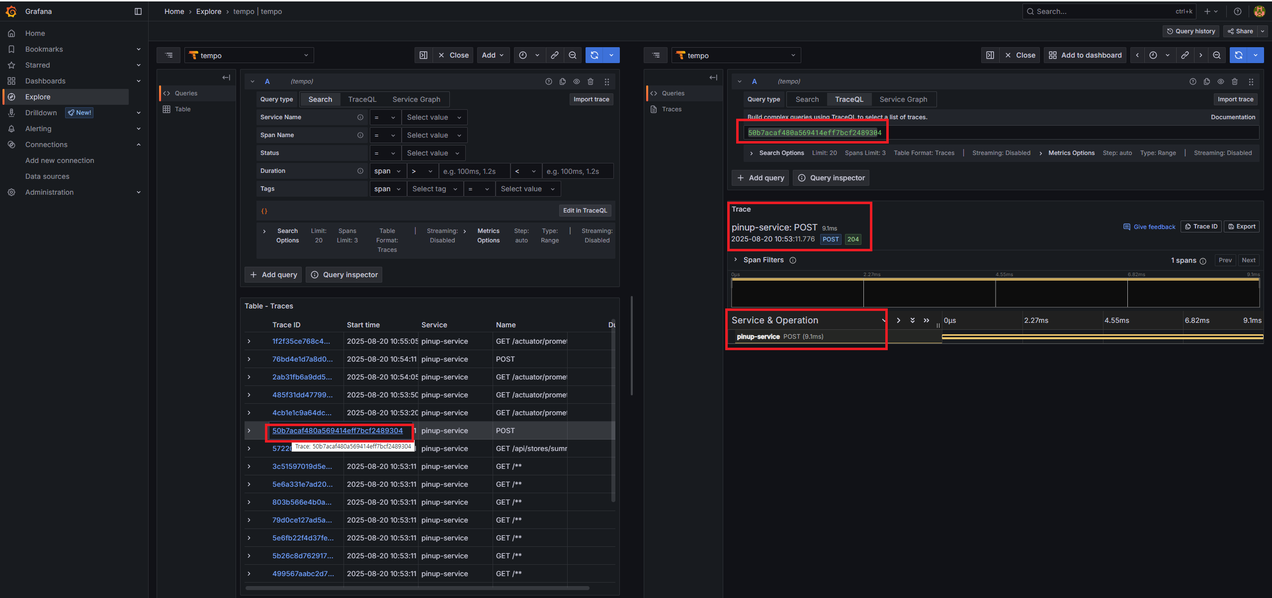Toggle query A visibility in left pane

pos(577,81)
